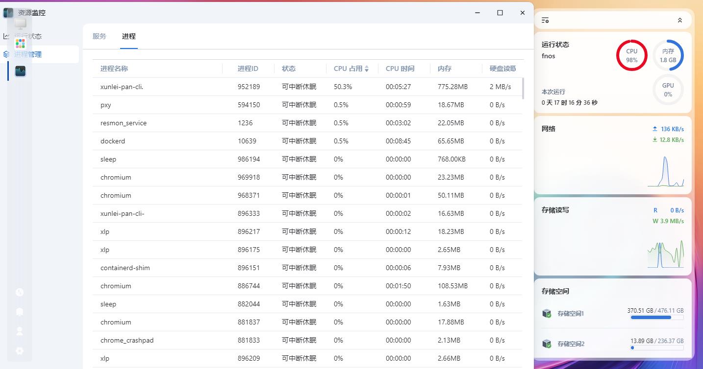
Task: Click the chromium row with ID 881837
Action: pyautogui.click(x=307, y=322)
